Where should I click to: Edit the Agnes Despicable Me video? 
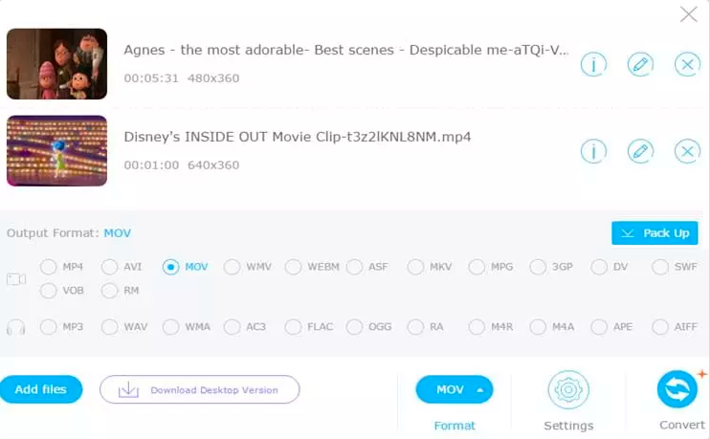point(640,64)
